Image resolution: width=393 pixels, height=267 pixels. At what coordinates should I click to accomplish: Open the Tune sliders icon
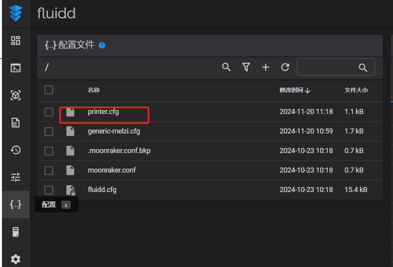(16, 177)
